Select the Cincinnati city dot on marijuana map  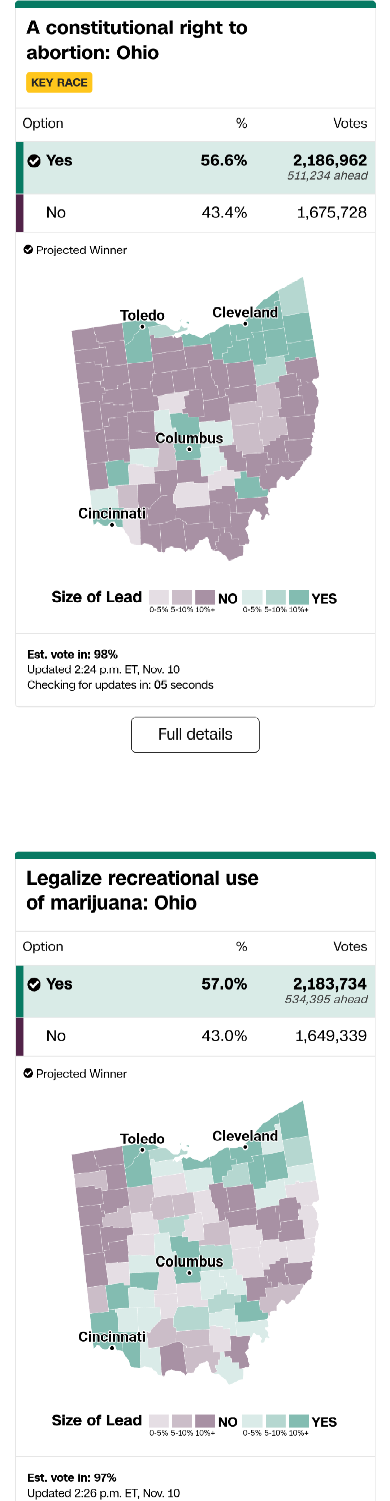click(112, 1348)
